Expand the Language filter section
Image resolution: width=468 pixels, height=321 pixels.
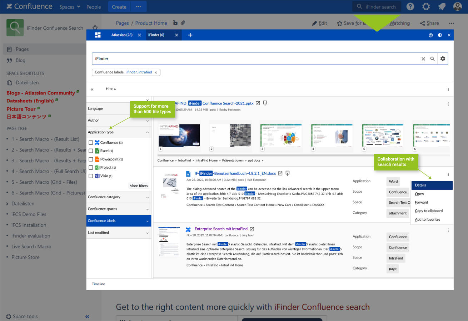(x=119, y=108)
